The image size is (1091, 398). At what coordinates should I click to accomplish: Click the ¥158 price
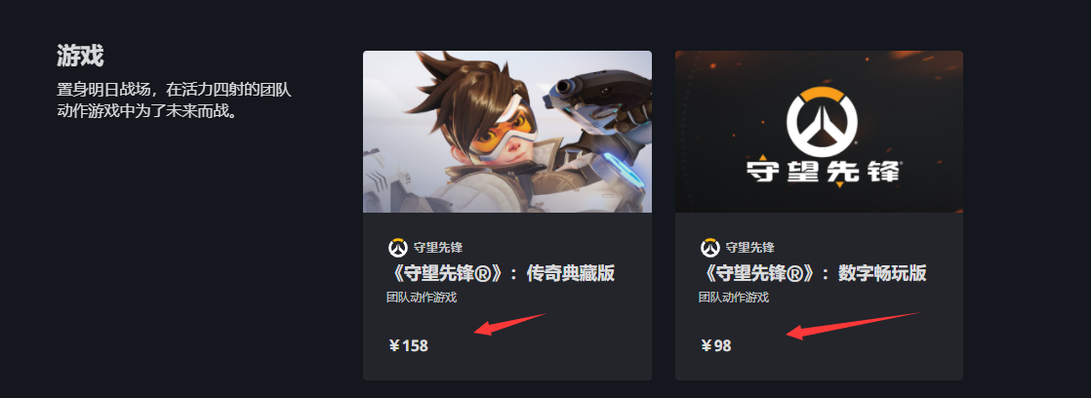point(409,345)
